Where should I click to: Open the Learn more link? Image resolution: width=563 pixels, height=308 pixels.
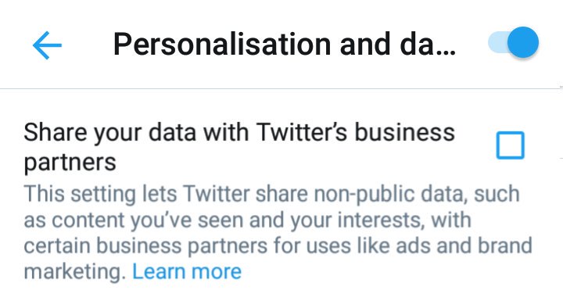pos(187,271)
